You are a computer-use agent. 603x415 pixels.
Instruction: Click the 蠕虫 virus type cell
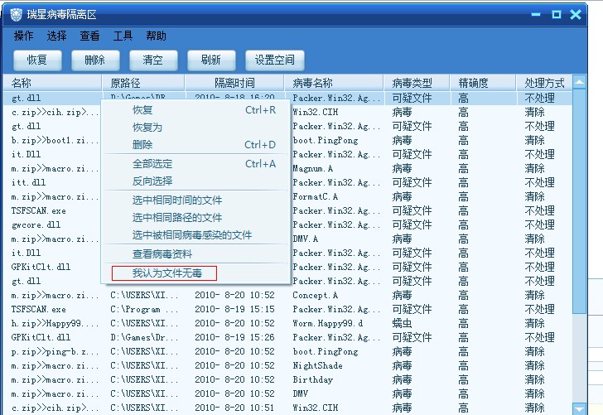click(402, 323)
